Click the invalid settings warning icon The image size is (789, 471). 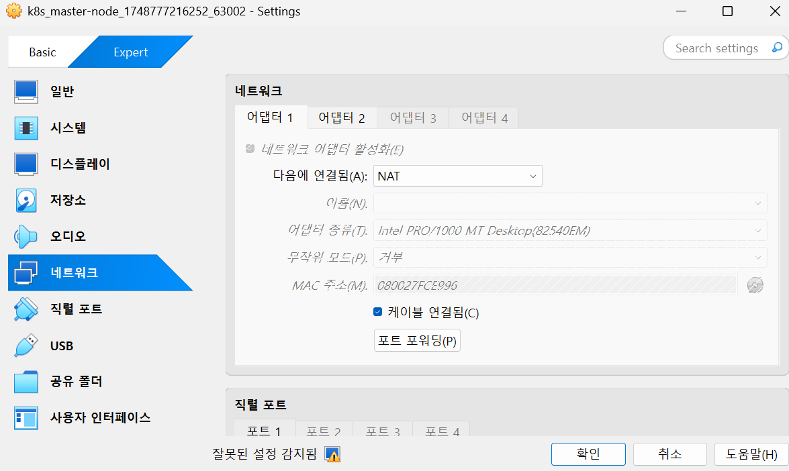[332, 454]
